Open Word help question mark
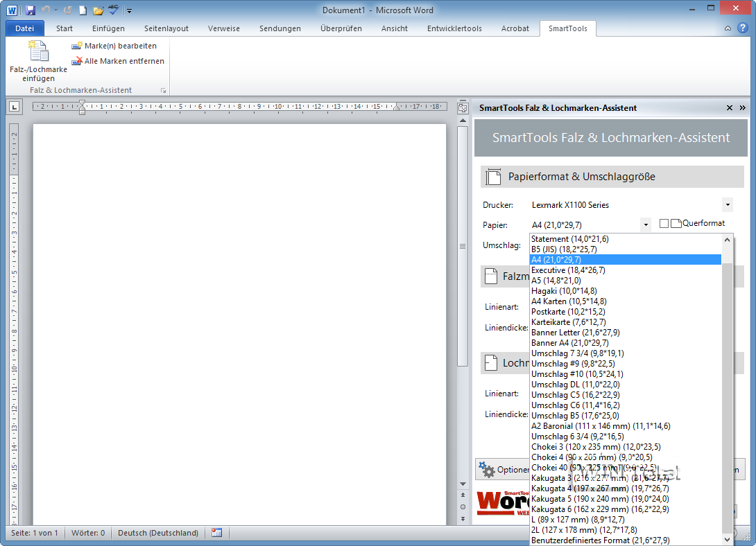The image size is (756, 546). pyautogui.click(x=743, y=28)
